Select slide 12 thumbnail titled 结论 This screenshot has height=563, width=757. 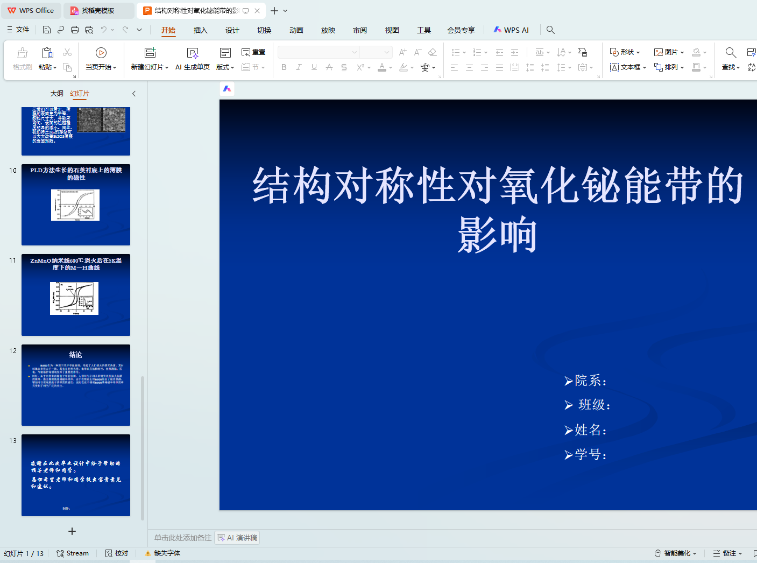[76, 385]
